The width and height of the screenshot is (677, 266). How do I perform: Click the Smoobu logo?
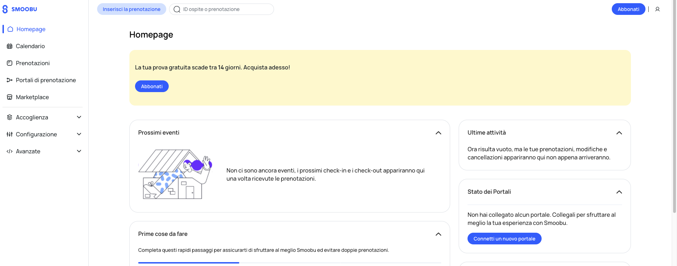20,9
